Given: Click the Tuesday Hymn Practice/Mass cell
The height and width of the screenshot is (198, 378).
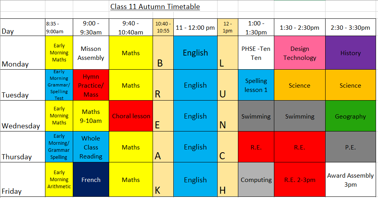Looking at the screenshot, I should click(x=91, y=85).
